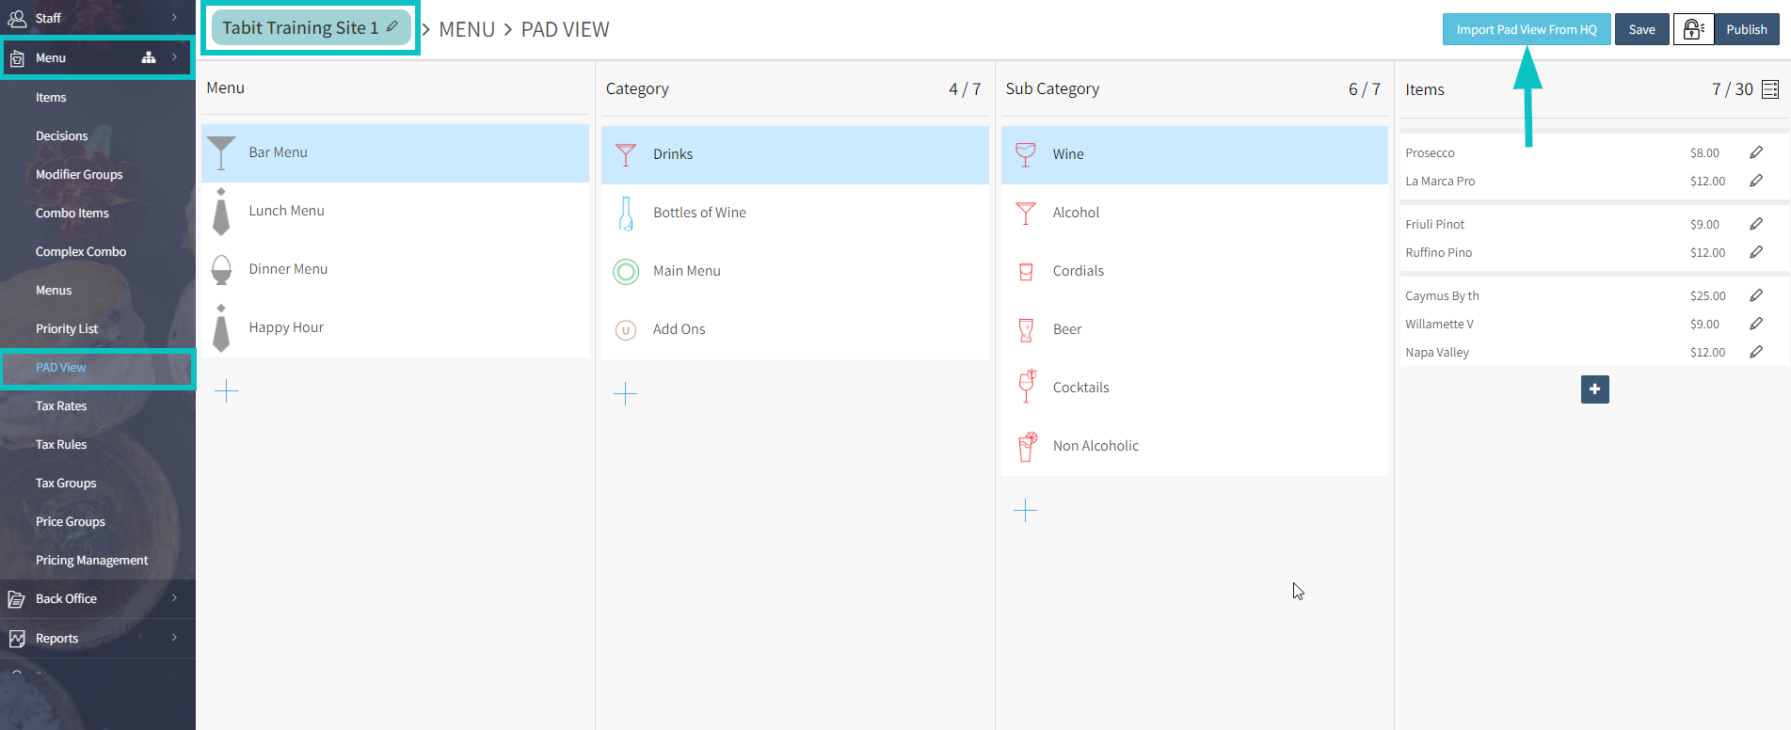Edit Napa Valley with pencil icon
The height and width of the screenshot is (730, 1791).
coord(1756,352)
